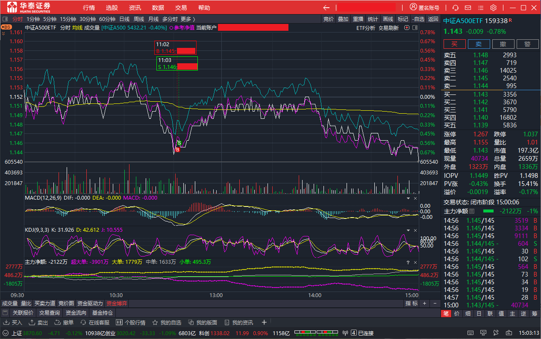Switch to the 日线 daily chart tab
The height and width of the screenshot is (339, 541).
(124, 19)
